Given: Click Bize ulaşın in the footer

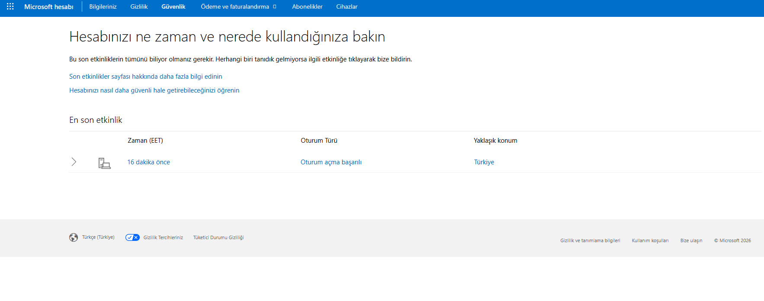Looking at the screenshot, I should click(x=691, y=240).
